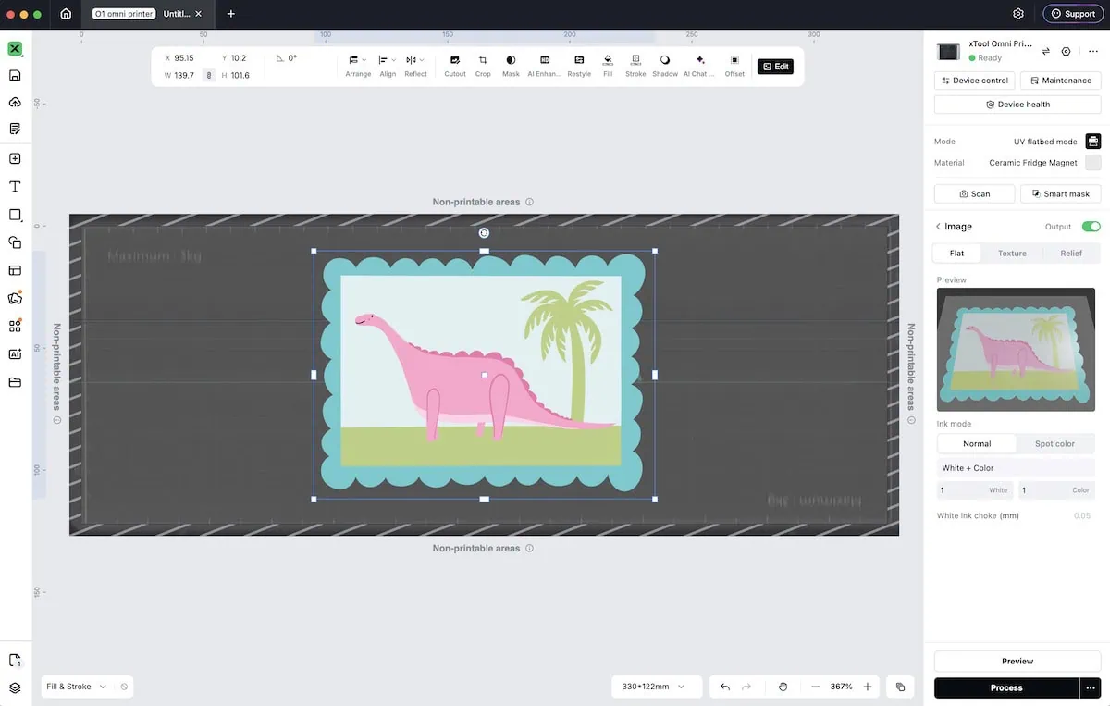Click the device target settings icon

1067,52
